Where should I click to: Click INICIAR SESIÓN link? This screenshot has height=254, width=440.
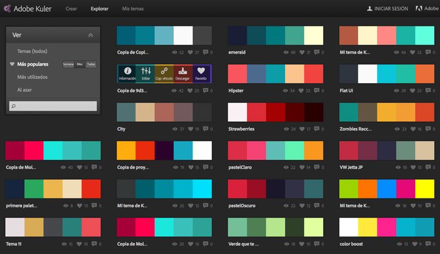[391, 9]
